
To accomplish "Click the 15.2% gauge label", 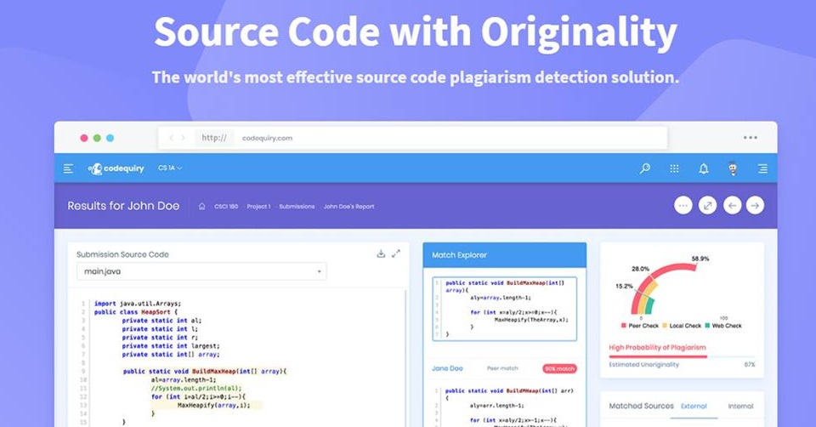I will (624, 287).
